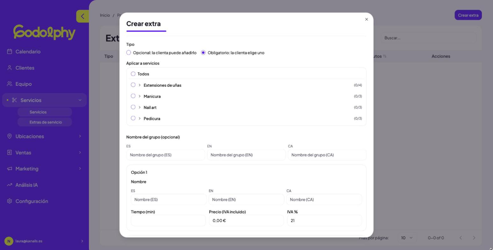Screen dimensions: 493x250
Task: Click the Tiempo (min) input field
Action: coord(168,221)
